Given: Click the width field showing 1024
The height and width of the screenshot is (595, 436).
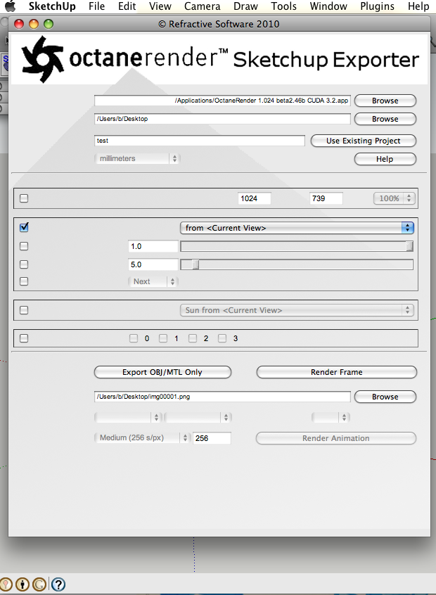Looking at the screenshot, I should pos(255,198).
